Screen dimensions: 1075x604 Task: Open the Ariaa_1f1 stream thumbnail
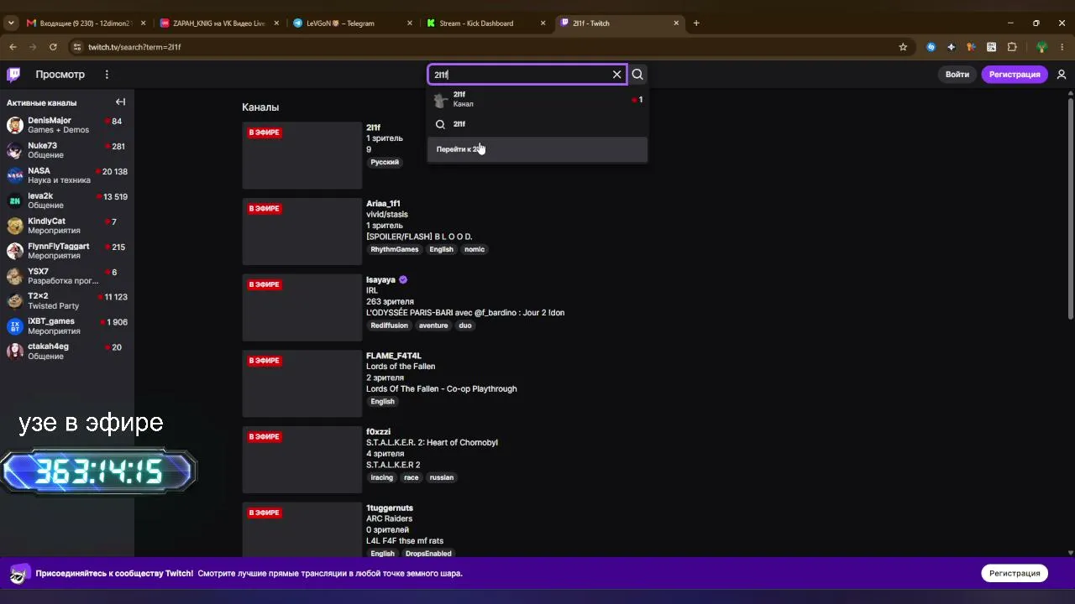tap(302, 232)
